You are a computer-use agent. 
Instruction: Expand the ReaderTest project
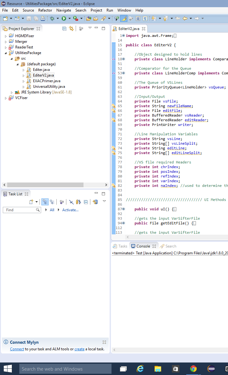click(x=6, y=47)
